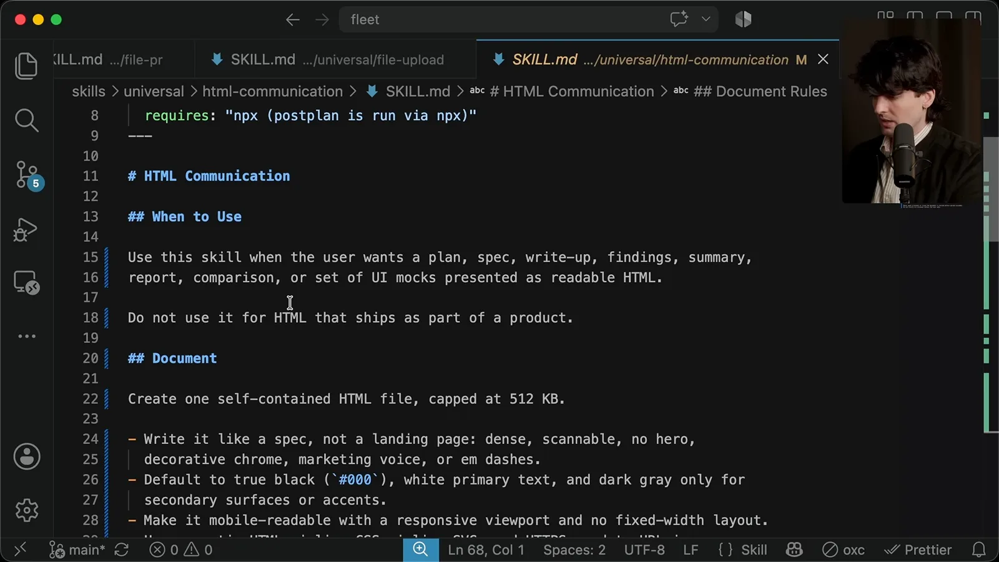
Task: Expand the chat dropdown arrow
Action: (706, 19)
